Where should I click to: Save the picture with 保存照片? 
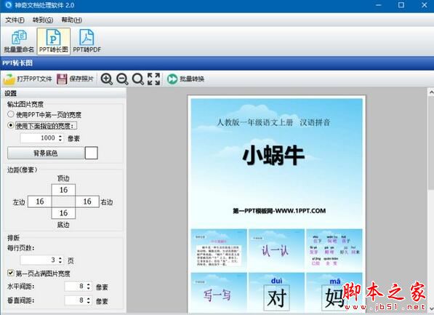pyautogui.click(x=75, y=79)
